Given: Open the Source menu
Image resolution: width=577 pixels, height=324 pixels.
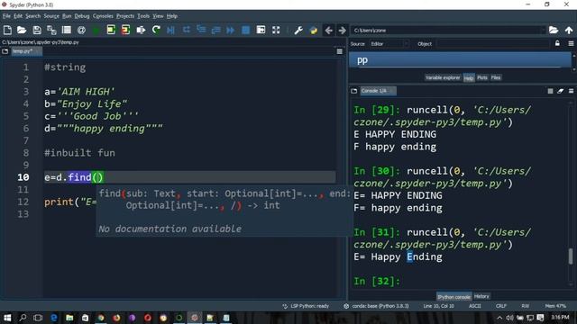Looking at the screenshot, I should (51, 16).
